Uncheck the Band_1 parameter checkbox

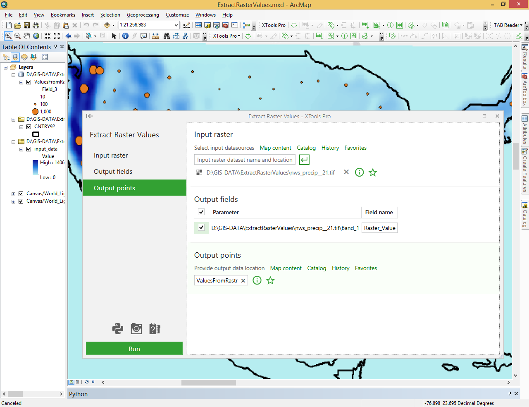point(201,227)
